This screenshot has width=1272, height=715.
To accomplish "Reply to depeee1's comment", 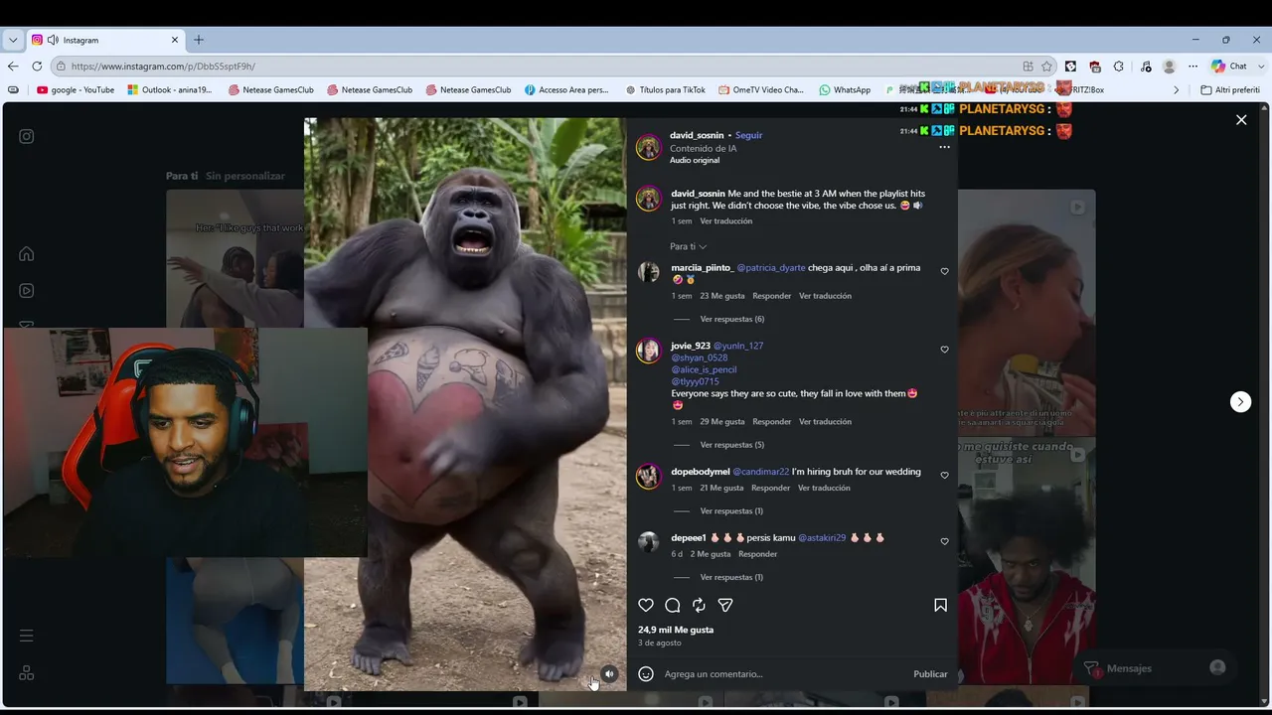I will pos(758,554).
